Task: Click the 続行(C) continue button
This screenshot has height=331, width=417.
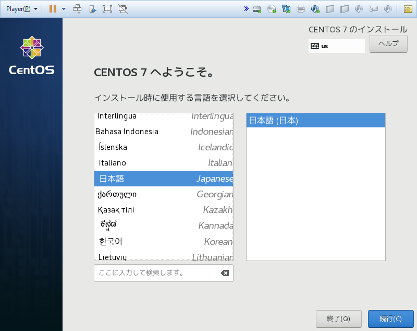Action: [x=390, y=319]
